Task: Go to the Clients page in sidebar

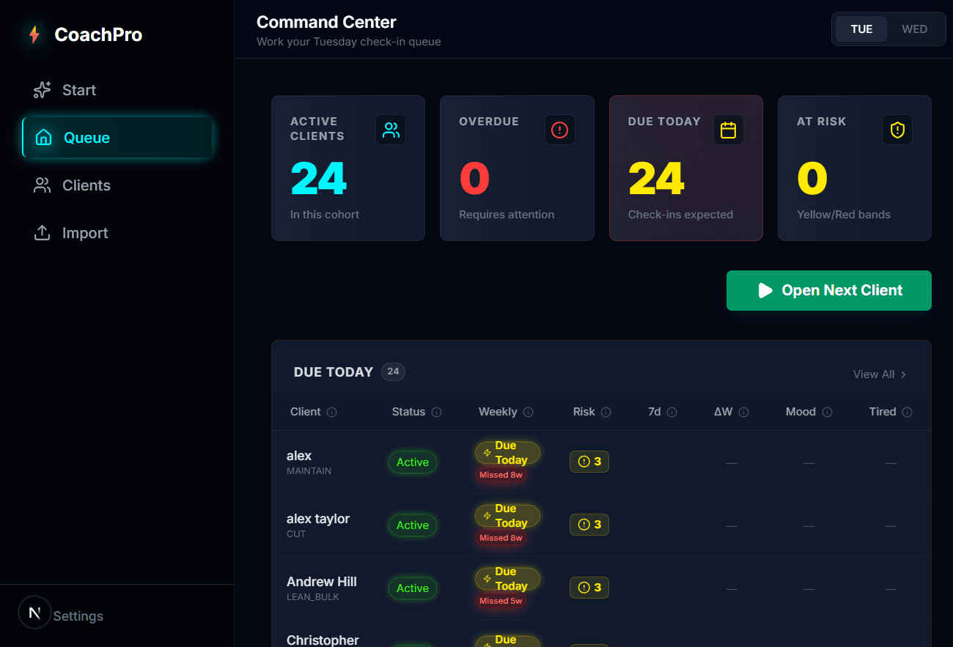Action: point(117,185)
